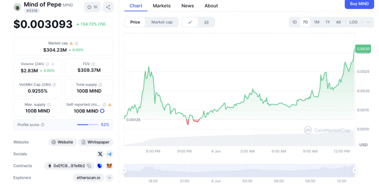Viewport: 379px width, 184px height.
Task: Expand the Explorers dropdown chevron
Action: point(109,178)
